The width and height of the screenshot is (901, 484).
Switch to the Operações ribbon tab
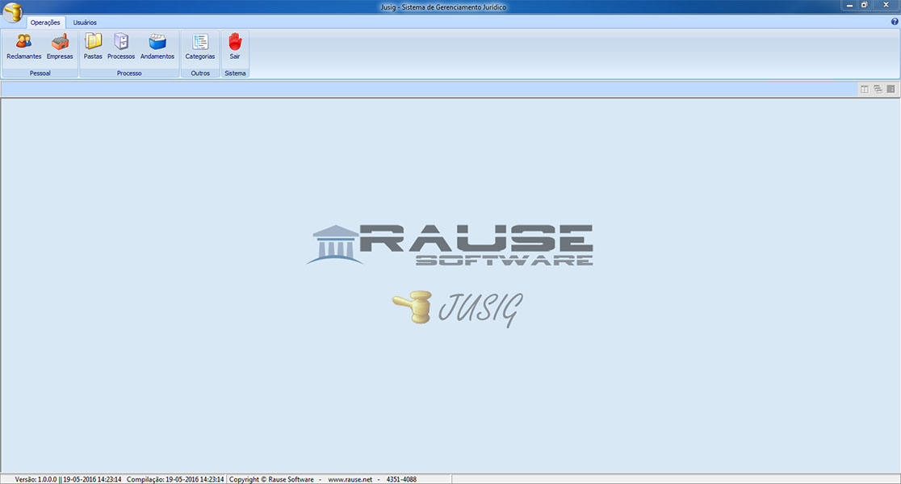click(45, 23)
